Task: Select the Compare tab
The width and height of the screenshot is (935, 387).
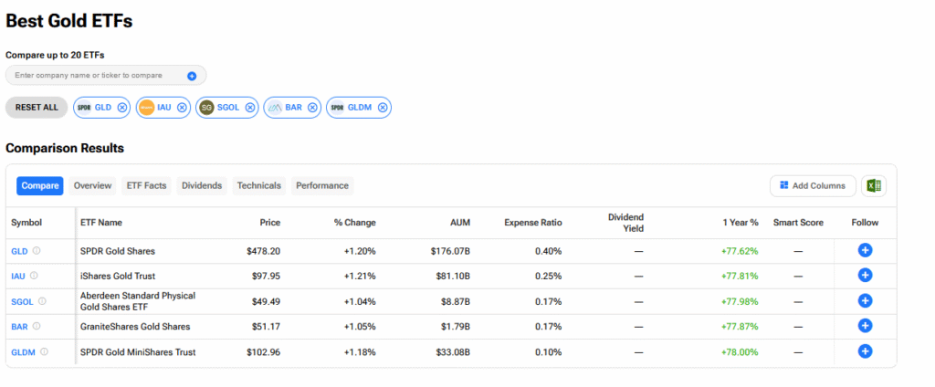Action: 40,185
